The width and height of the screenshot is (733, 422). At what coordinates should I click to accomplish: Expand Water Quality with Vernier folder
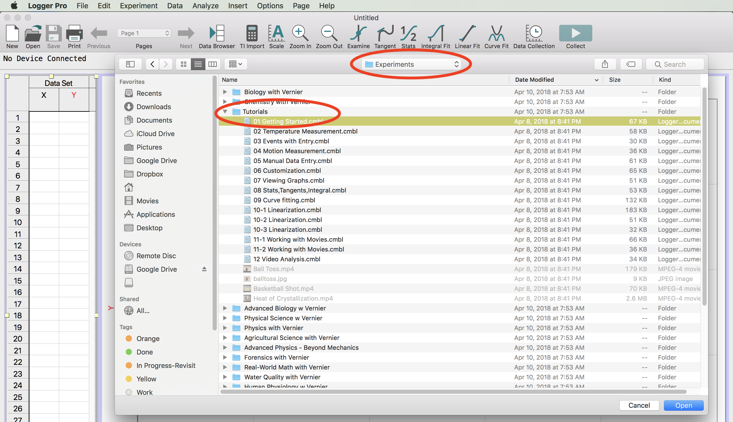(225, 377)
